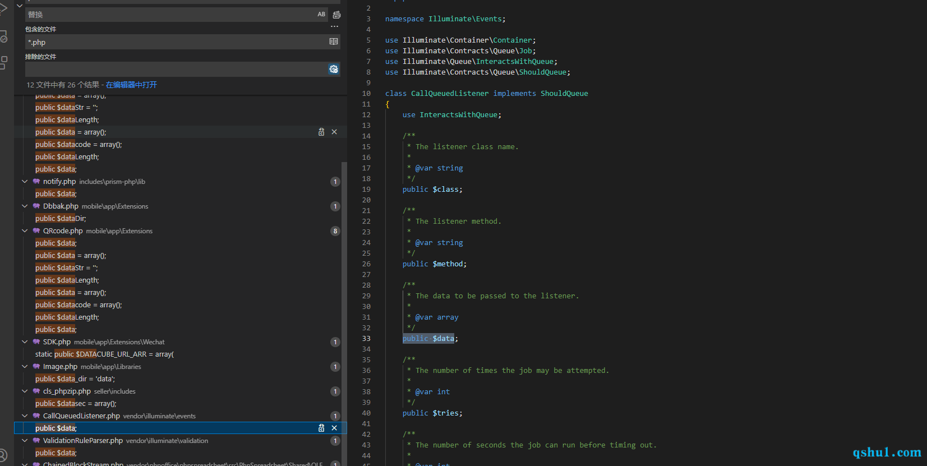Click the 'namespace Illuminate\Events;' line in the editor
Image resolution: width=927 pixels, height=466 pixels.
pyautogui.click(x=445, y=19)
